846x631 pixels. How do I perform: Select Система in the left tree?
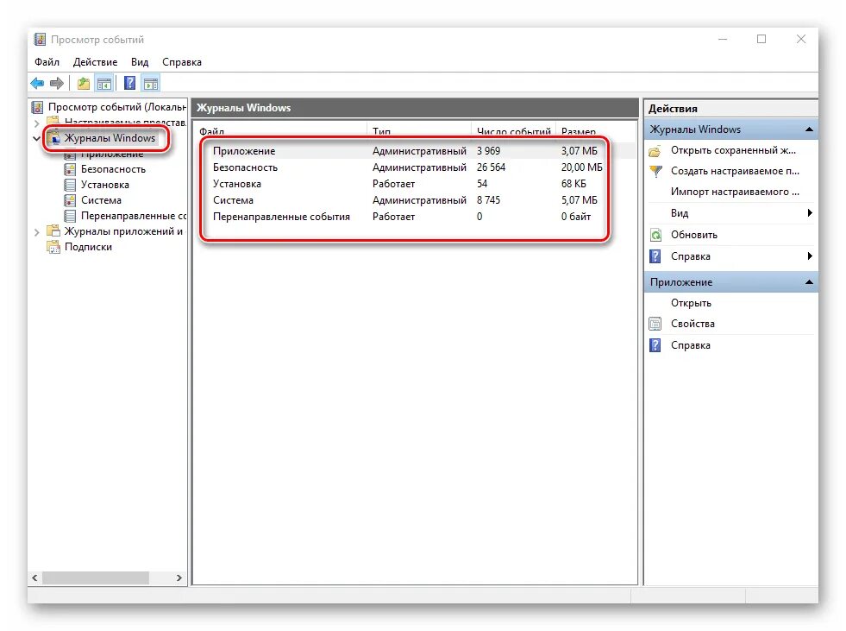pyautogui.click(x=101, y=200)
